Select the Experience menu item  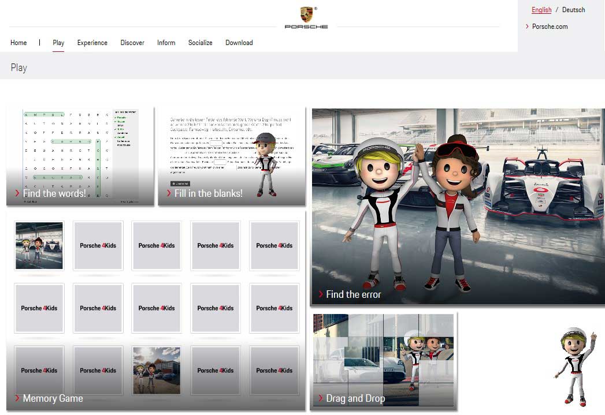(x=92, y=43)
